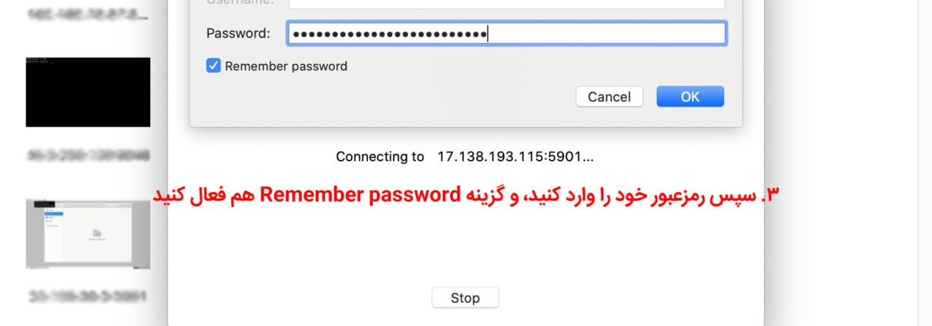Open the gray desktop screen thumbnail
Viewport: 932px width, 326px height.
pyautogui.click(x=88, y=234)
